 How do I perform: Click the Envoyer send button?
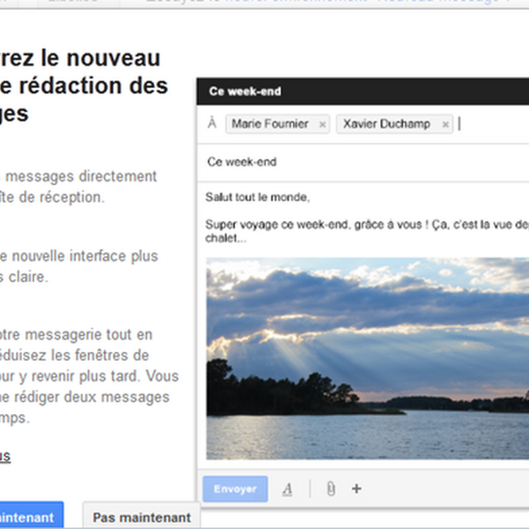click(x=235, y=489)
